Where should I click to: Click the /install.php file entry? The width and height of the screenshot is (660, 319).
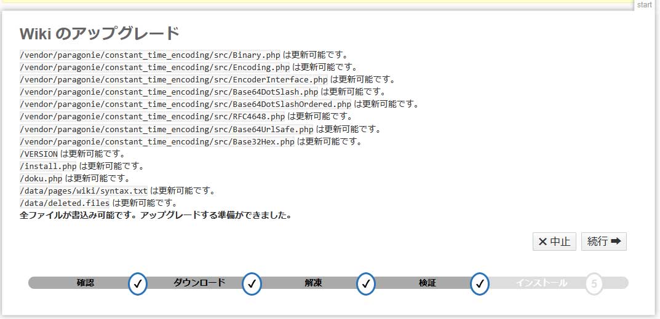[x=82, y=166]
